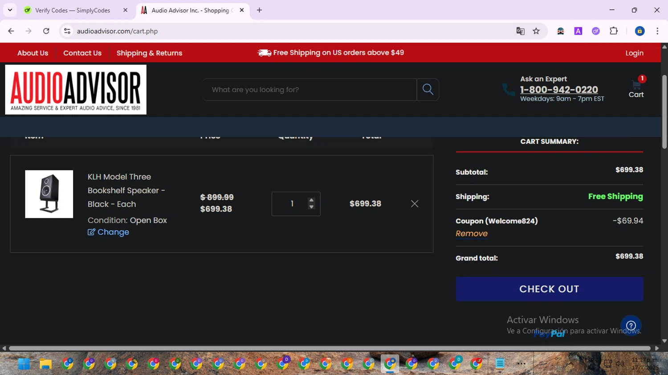Click the quantity input field
The height and width of the screenshot is (375, 668).
296,204
